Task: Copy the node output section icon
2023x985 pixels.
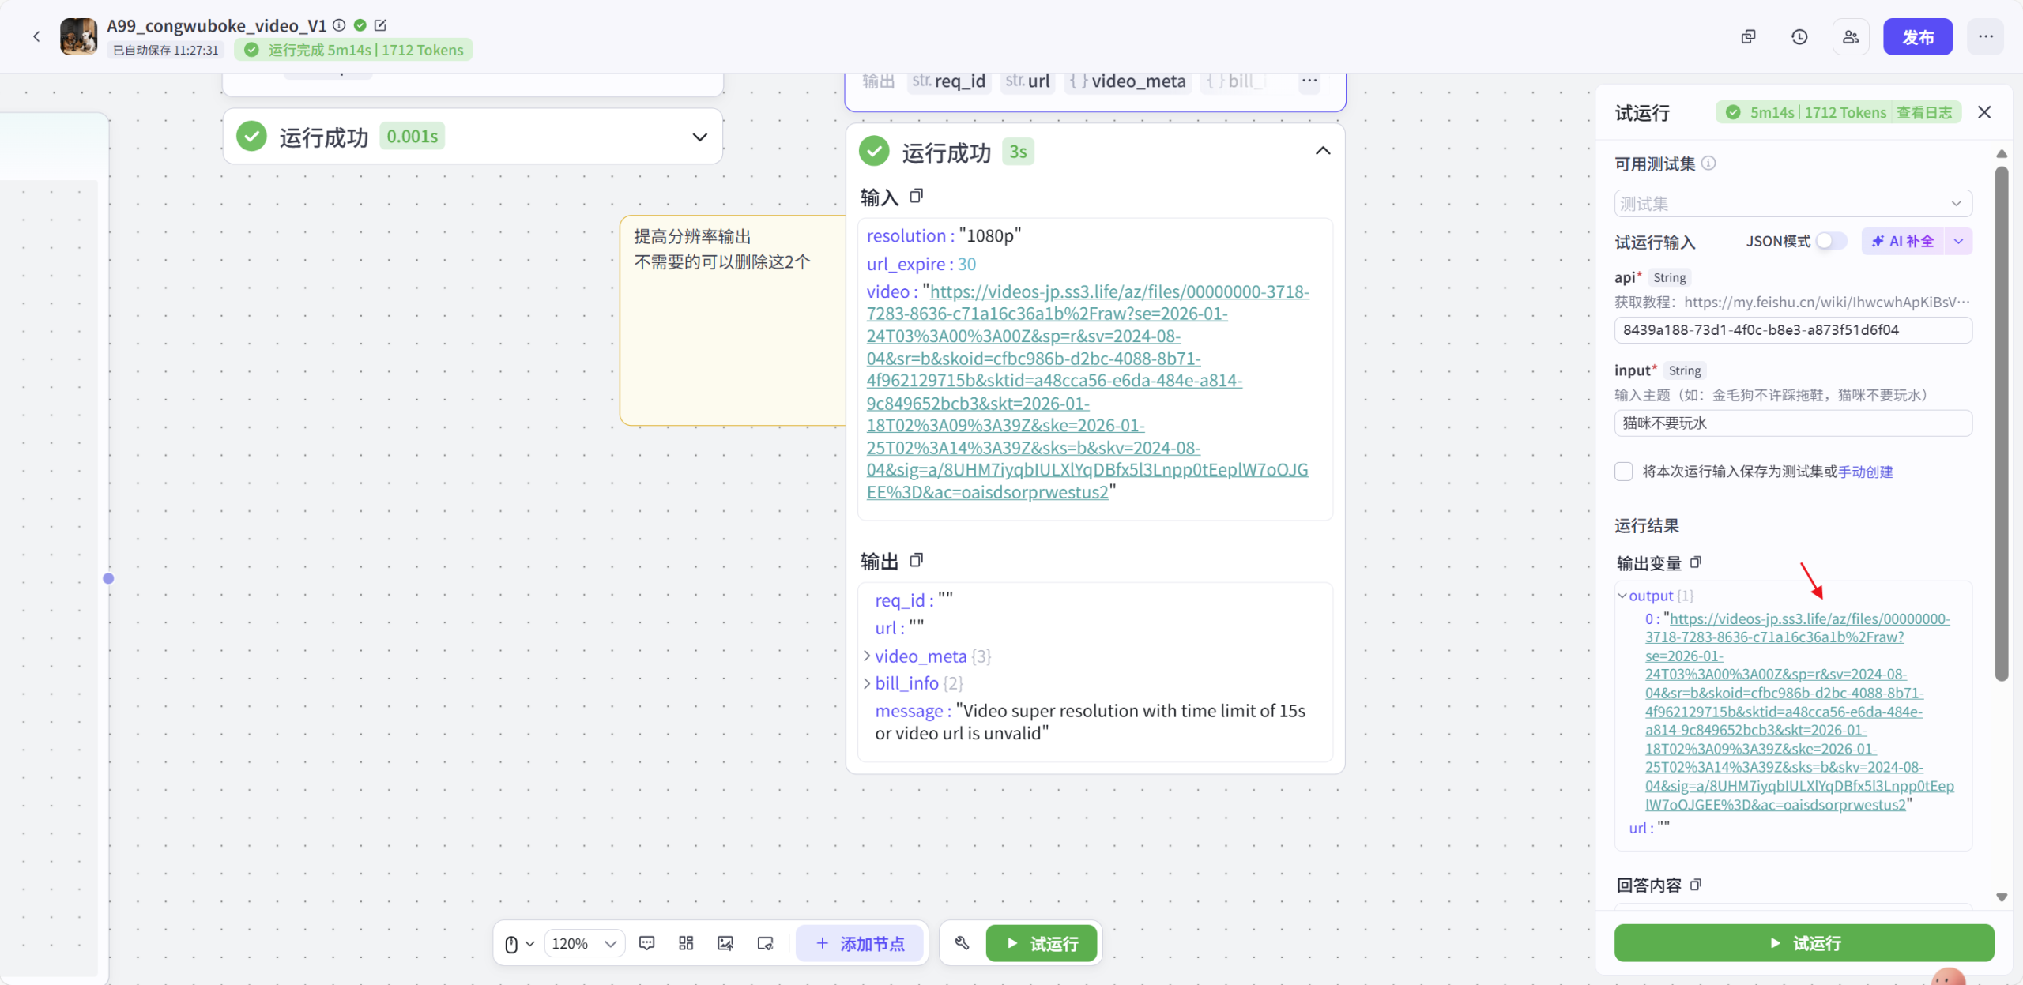Action: tap(916, 561)
